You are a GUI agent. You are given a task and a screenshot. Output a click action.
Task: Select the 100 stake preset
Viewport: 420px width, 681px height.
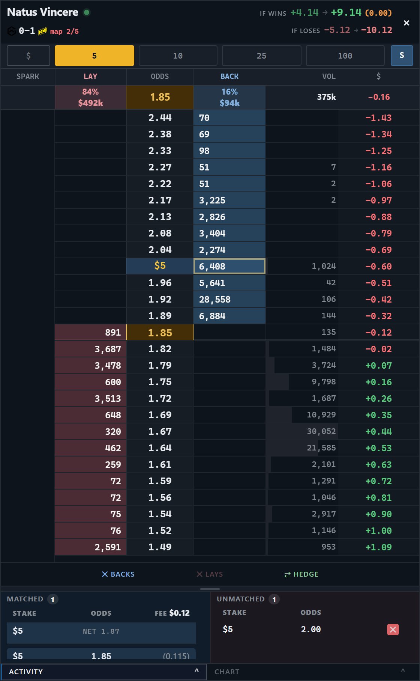click(x=345, y=56)
